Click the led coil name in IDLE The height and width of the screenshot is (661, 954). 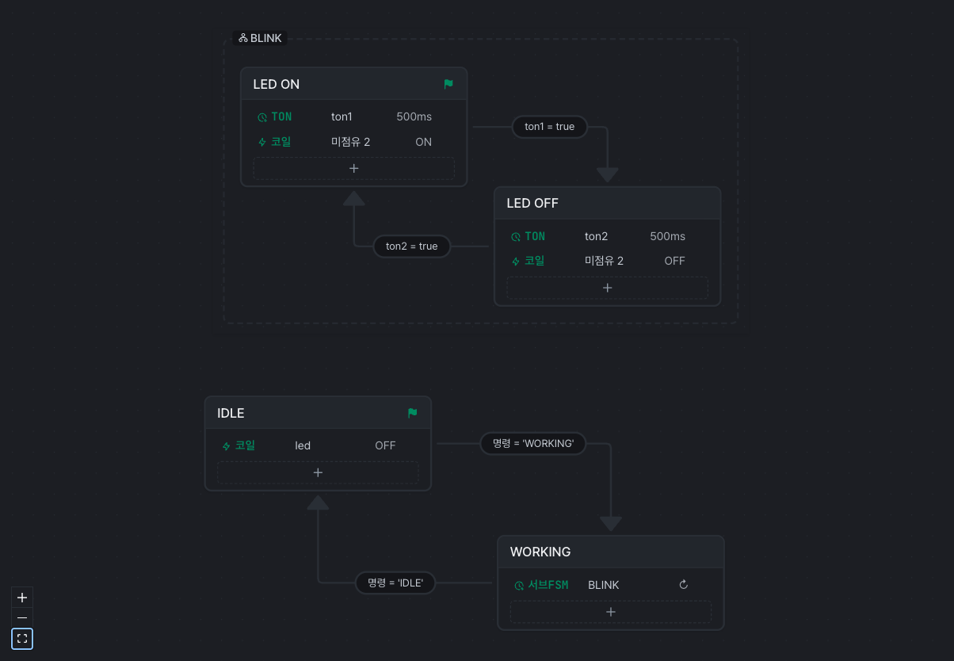pyautogui.click(x=303, y=445)
